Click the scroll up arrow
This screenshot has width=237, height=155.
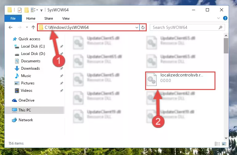(x=226, y=36)
